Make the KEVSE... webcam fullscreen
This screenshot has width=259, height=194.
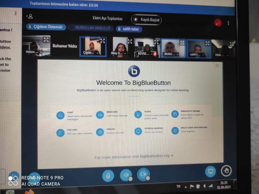(156, 42)
